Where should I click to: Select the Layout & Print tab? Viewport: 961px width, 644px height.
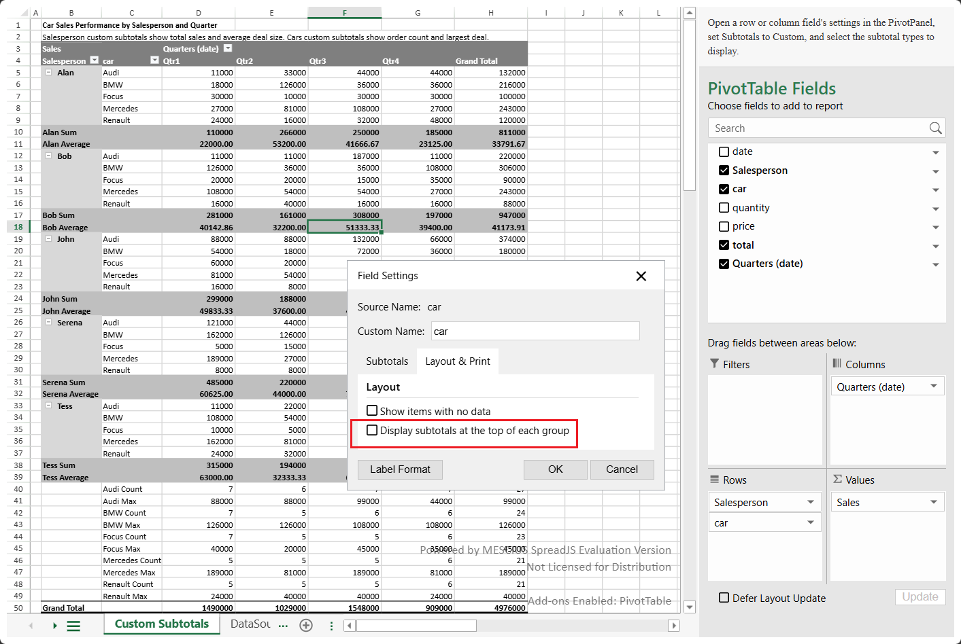pos(458,361)
